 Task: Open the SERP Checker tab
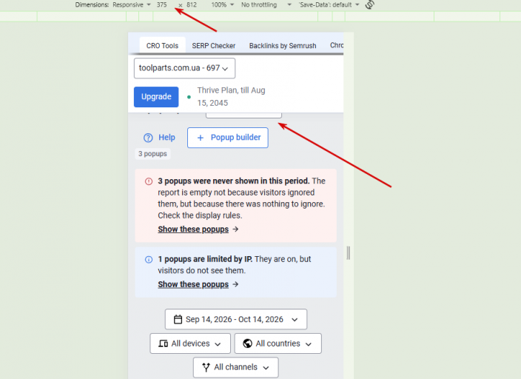coord(214,46)
